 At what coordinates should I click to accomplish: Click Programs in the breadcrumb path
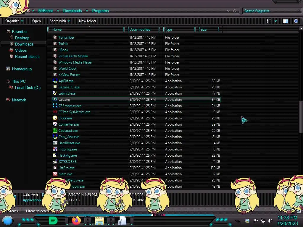coord(100,11)
